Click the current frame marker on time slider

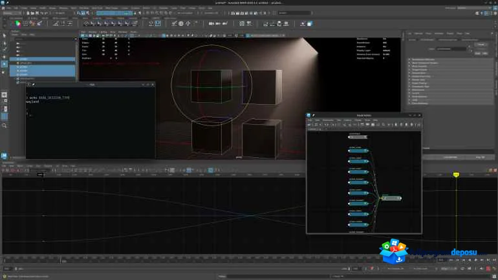click(61, 260)
